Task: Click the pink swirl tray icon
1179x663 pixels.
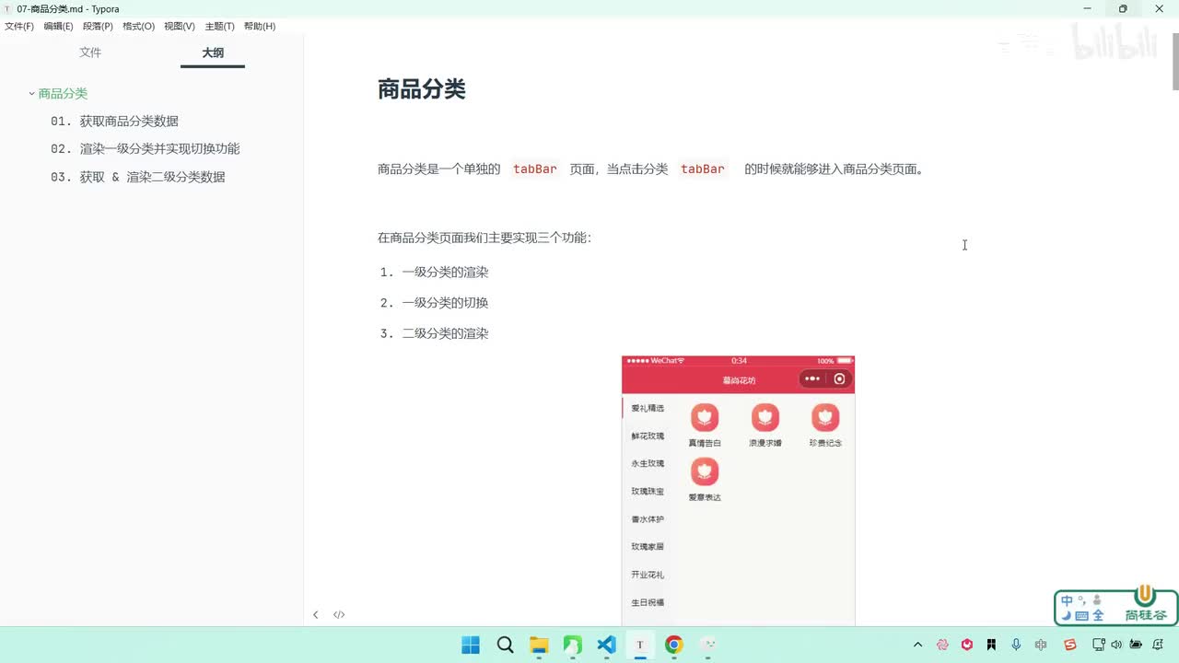Action: tap(942, 645)
